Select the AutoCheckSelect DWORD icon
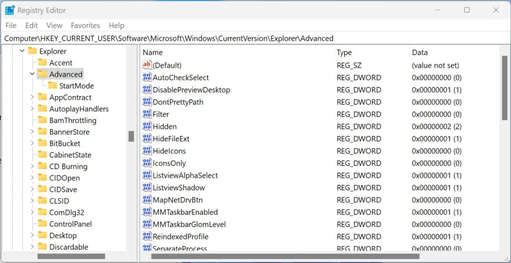 [147, 78]
